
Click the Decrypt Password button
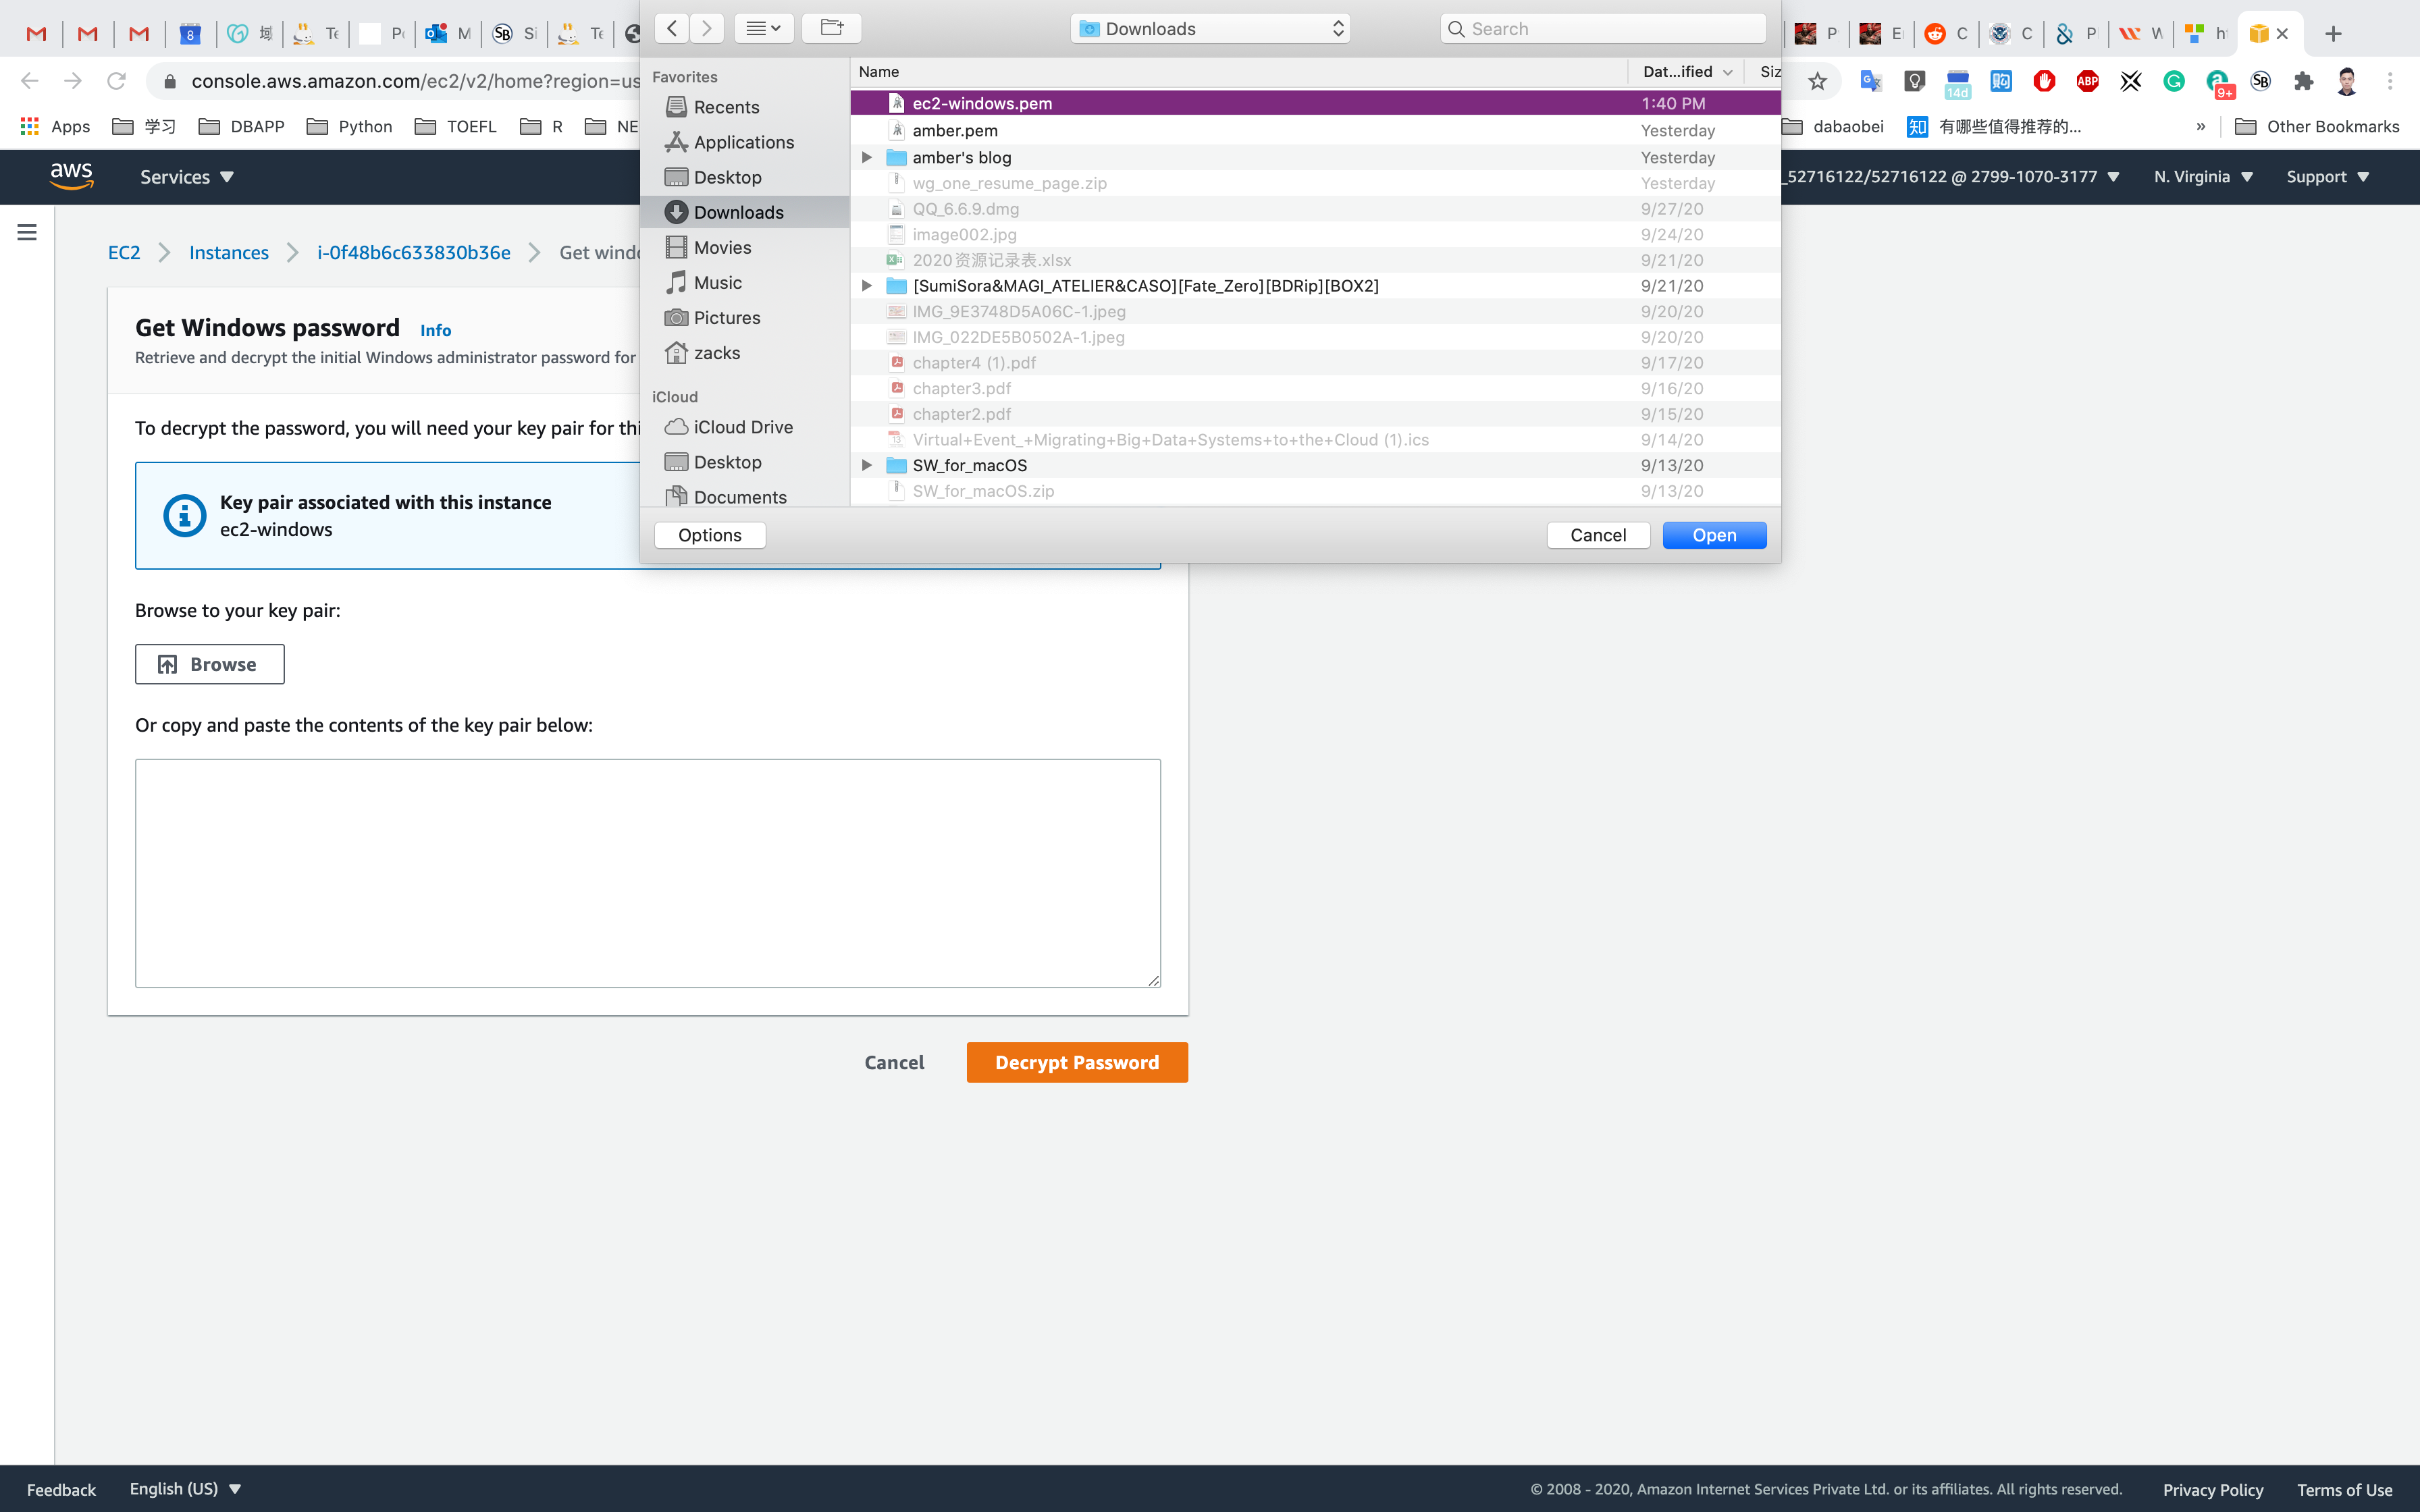[x=1076, y=1062]
